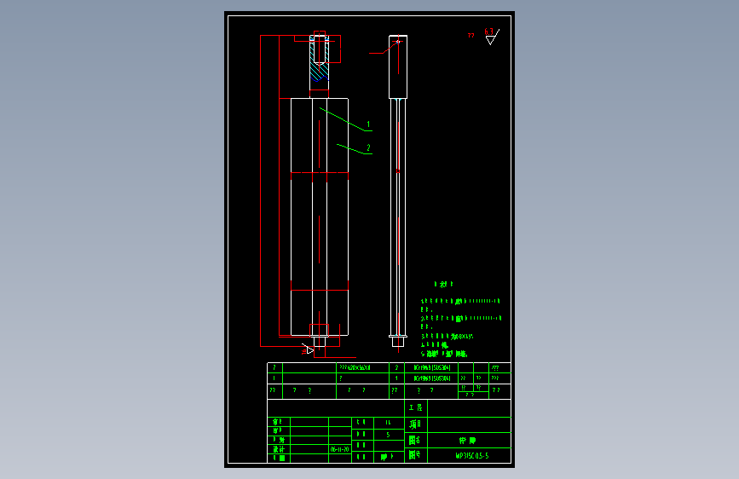Click the '6.3' surface roughness symbol

tap(492, 36)
